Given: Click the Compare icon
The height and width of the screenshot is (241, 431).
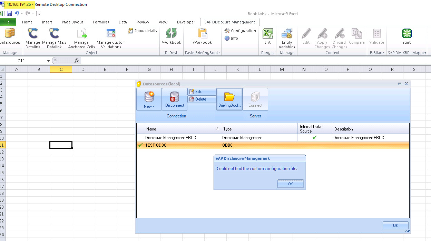Looking at the screenshot, I should click(x=357, y=36).
